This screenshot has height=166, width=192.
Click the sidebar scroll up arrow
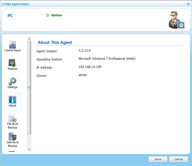point(29,39)
